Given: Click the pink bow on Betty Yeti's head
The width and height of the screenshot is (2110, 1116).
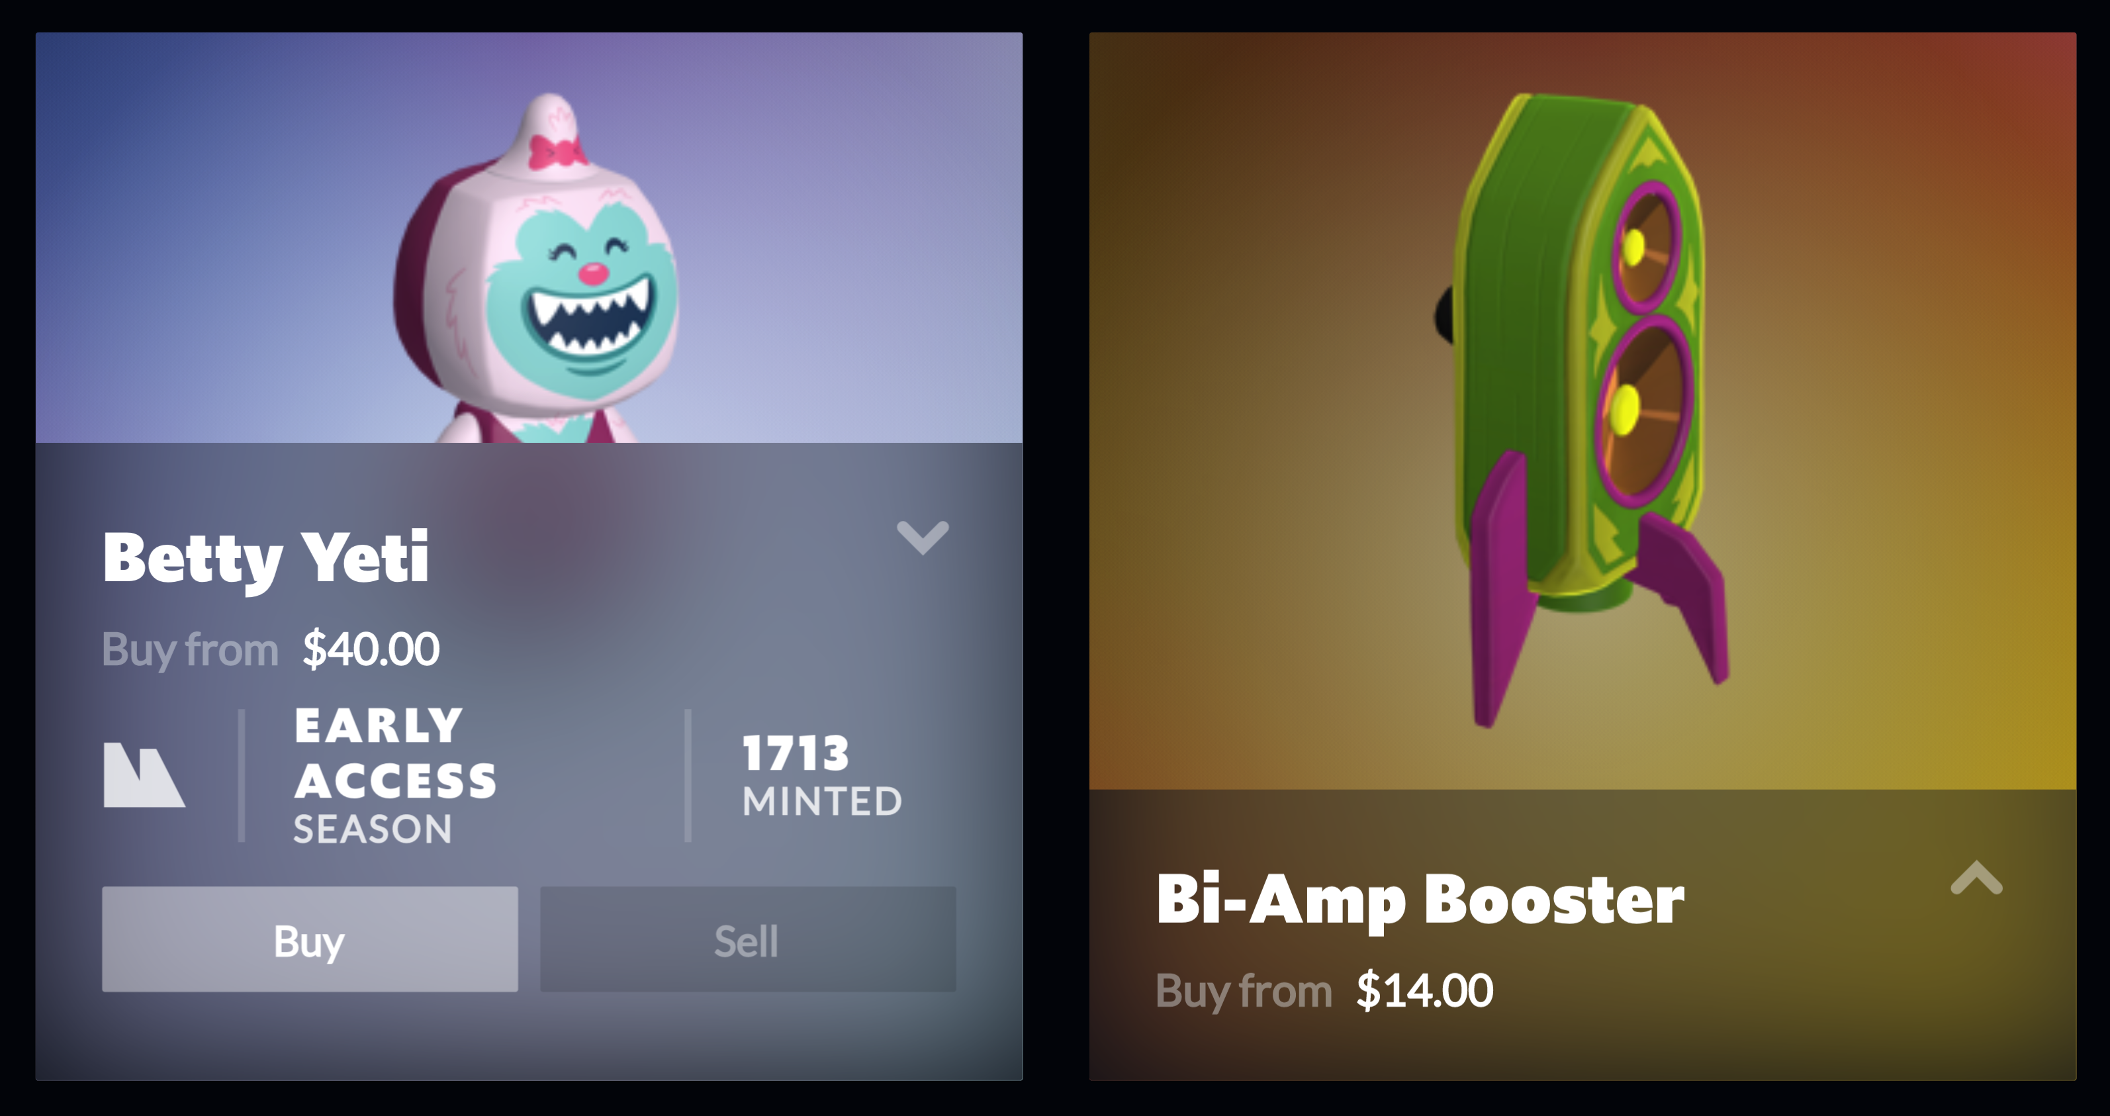Looking at the screenshot, I should tap(557, 152).
